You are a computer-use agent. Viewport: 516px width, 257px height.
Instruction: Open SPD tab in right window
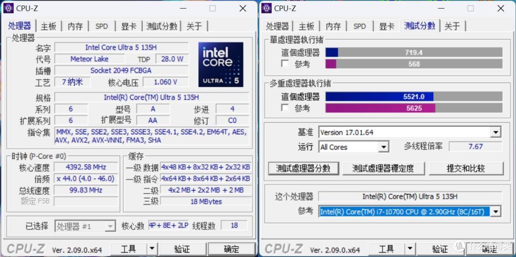360,26
